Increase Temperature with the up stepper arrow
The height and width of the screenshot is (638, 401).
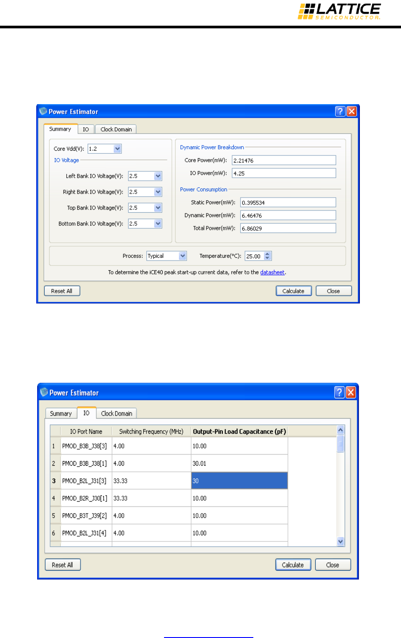tap(267, 254)
